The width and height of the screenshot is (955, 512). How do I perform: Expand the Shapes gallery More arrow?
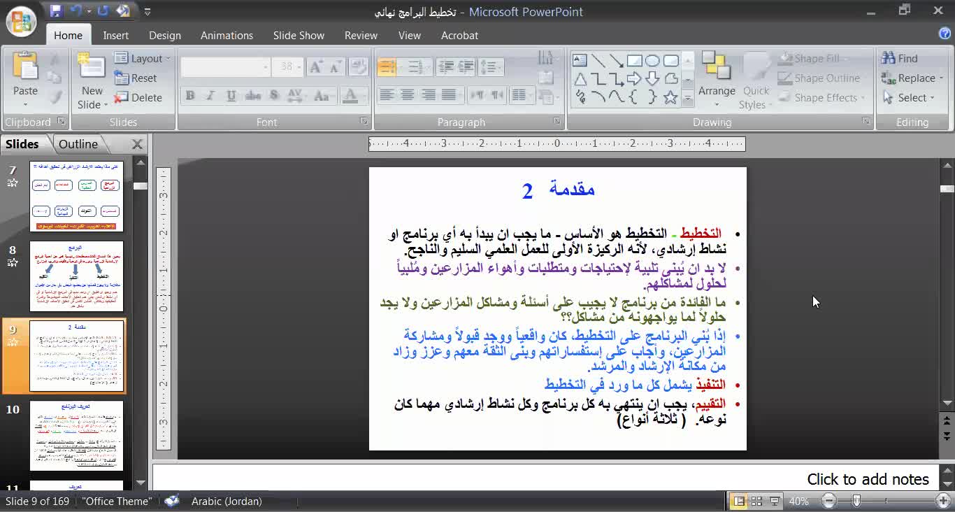coord(687,99)
